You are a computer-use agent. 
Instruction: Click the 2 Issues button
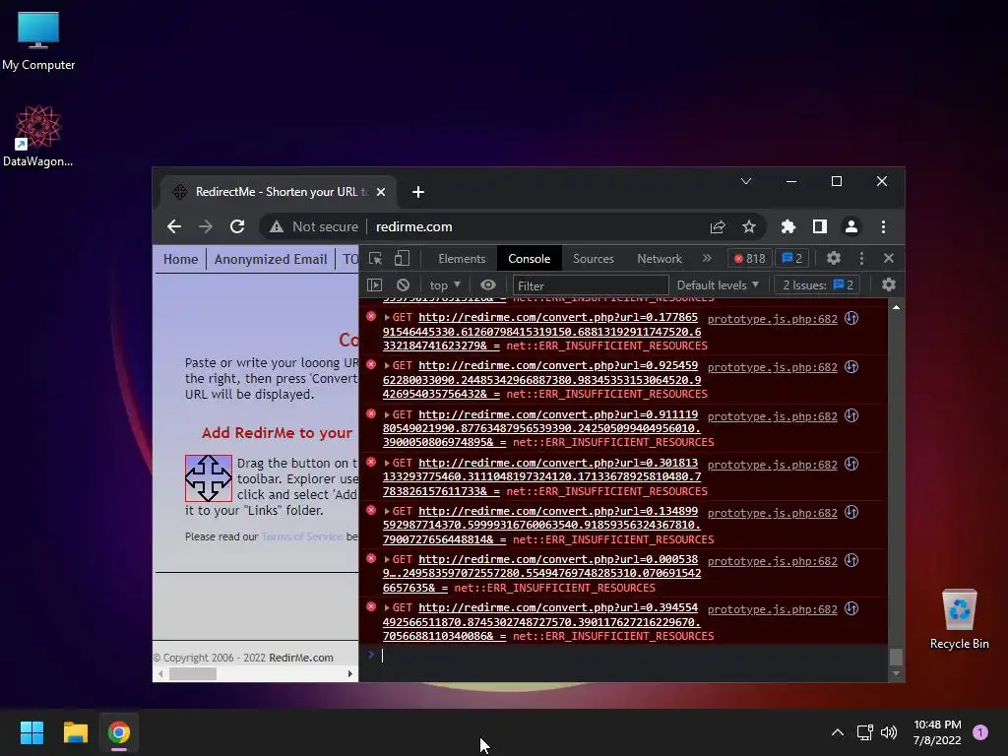[818, 284]
